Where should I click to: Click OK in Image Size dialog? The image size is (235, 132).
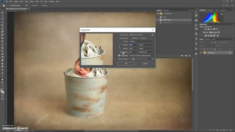(x=126, y=63)
